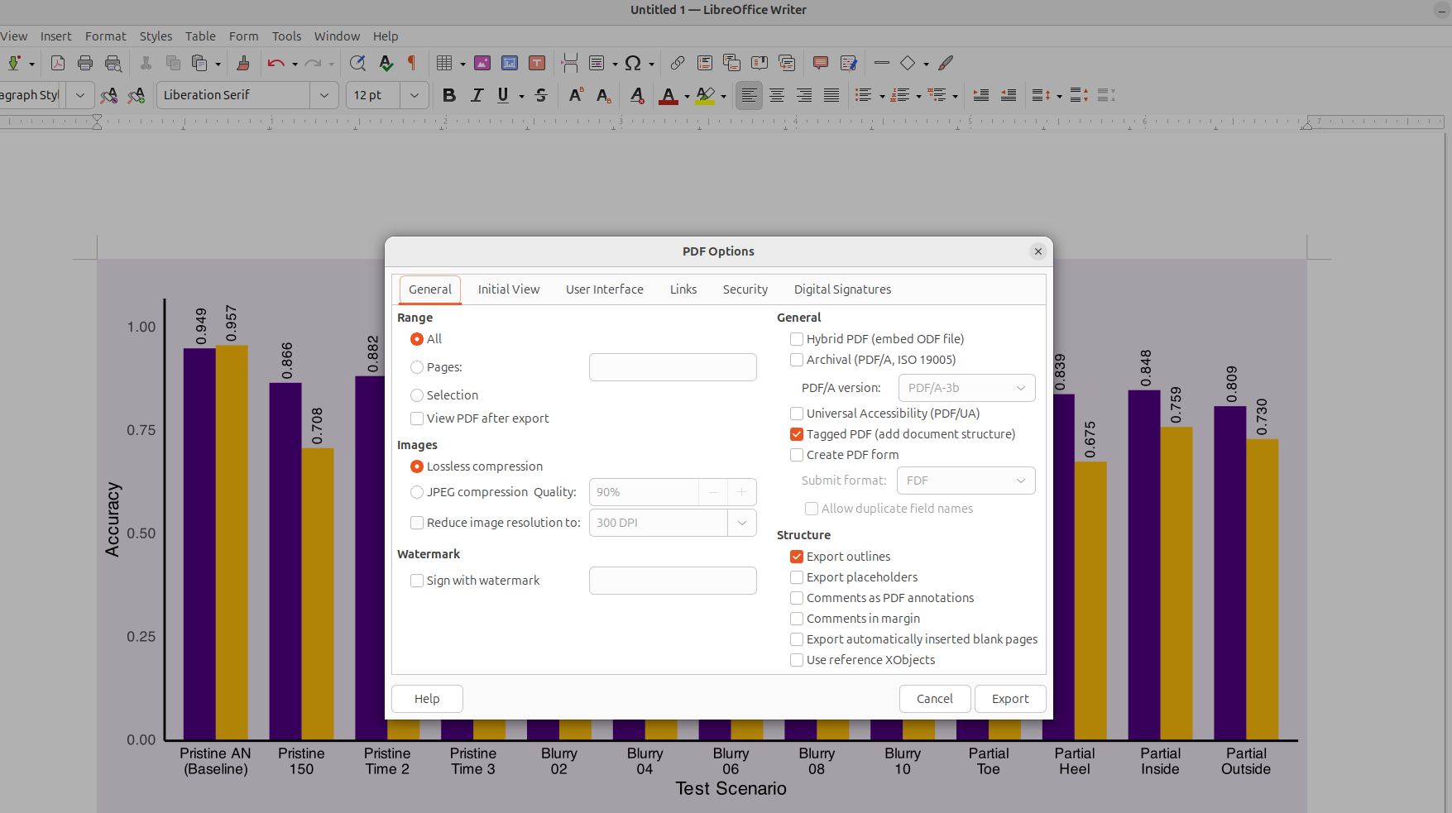Click the Clone Formatting paintbrush icon
Screen dimensions: 1452x813
tap(243, 63)
